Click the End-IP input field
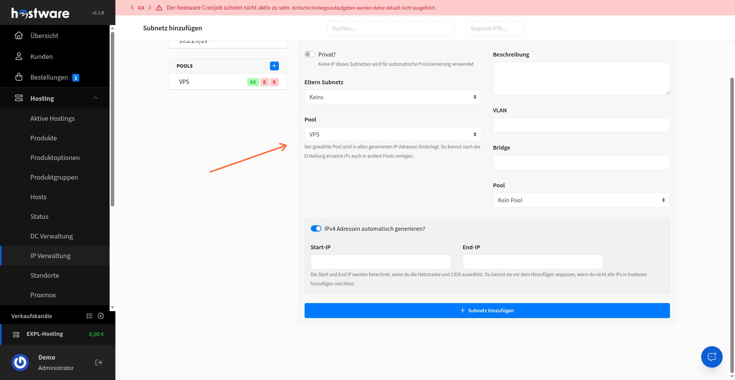 533,262
